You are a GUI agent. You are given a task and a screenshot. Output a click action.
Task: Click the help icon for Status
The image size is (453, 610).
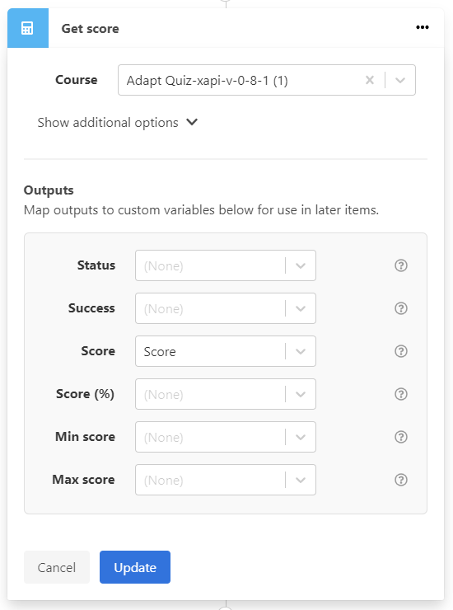[401, 265]
